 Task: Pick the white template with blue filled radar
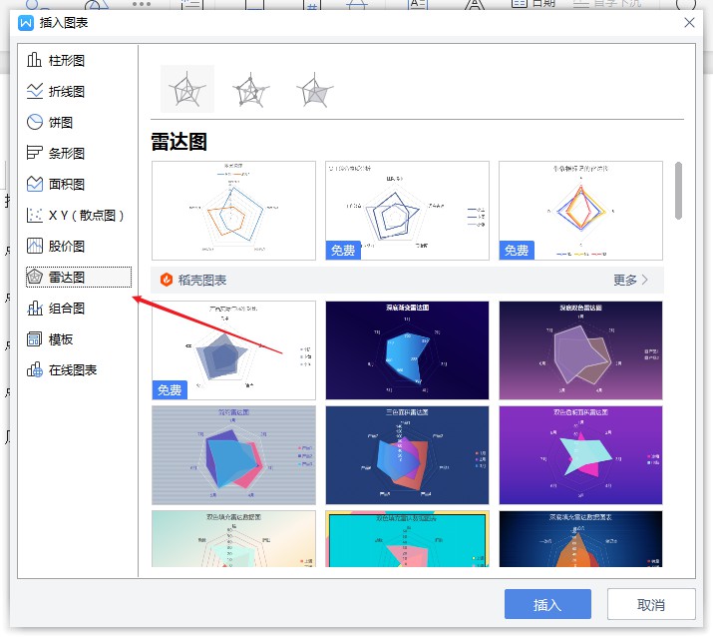pos(233,350)
